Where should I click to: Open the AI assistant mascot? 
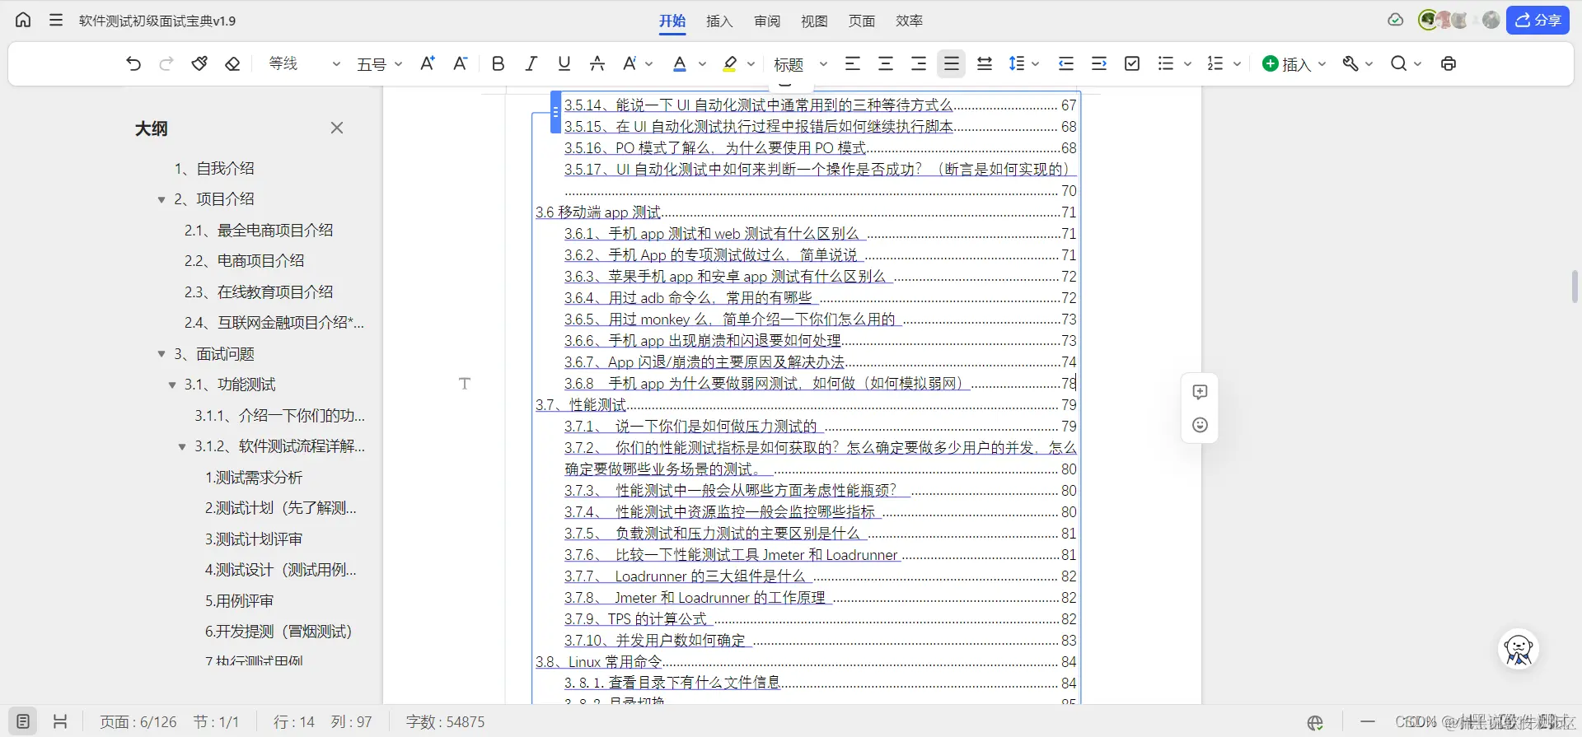(1519, 649)
